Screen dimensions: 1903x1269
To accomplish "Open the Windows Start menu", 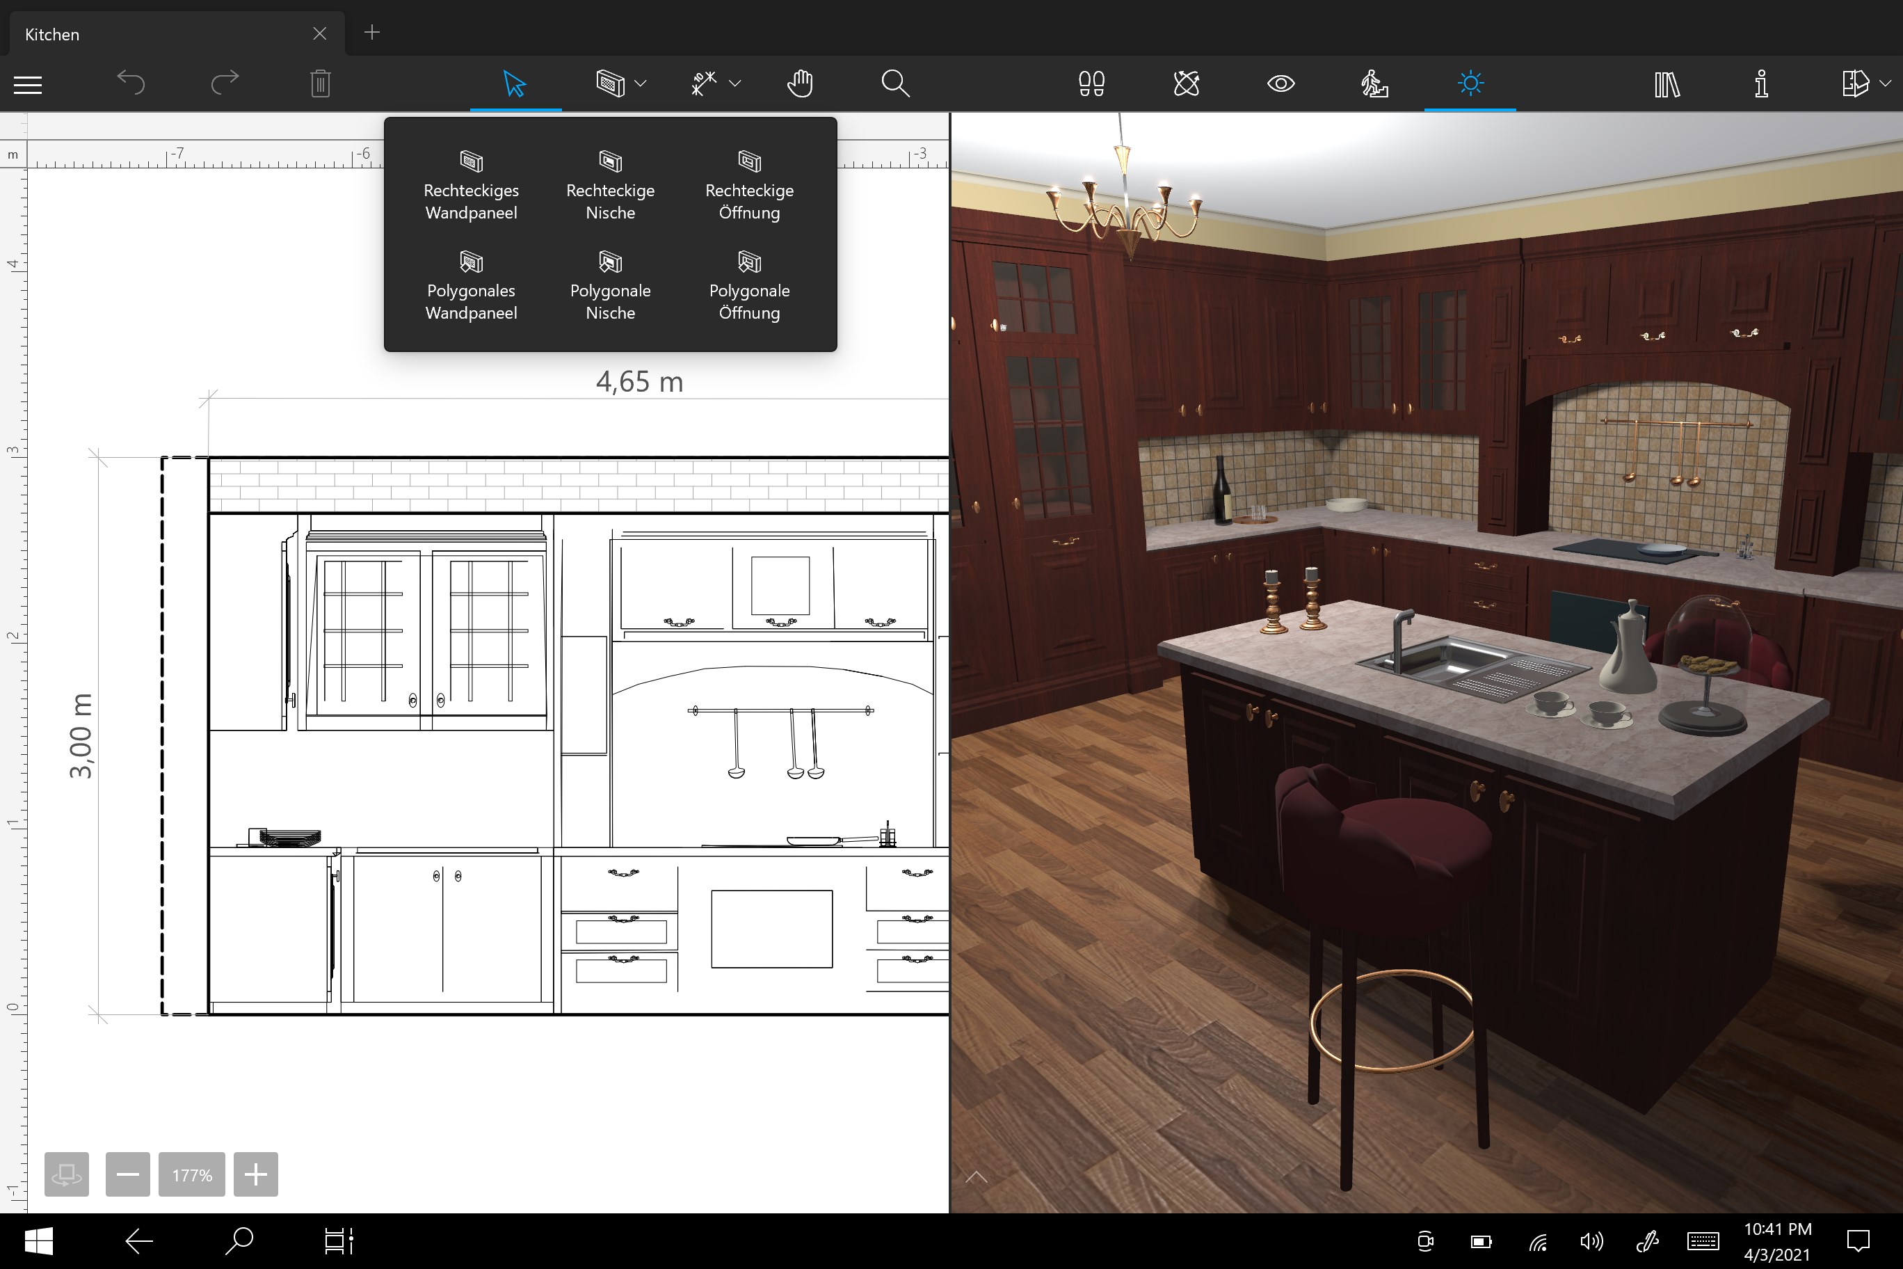I will tap(38, 1240).
